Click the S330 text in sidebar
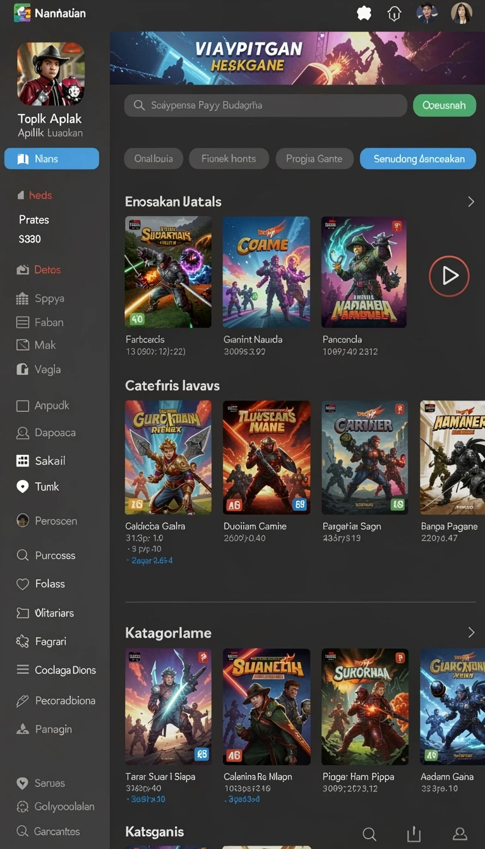This screenshot has height=849, width=485. tap(30, 239)
